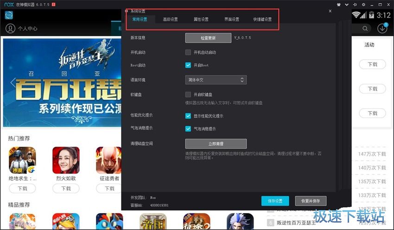Click the mobile signal strength icon
This screenshot has height=230, width=394.
pyautogui.click(x=363, y=15)
